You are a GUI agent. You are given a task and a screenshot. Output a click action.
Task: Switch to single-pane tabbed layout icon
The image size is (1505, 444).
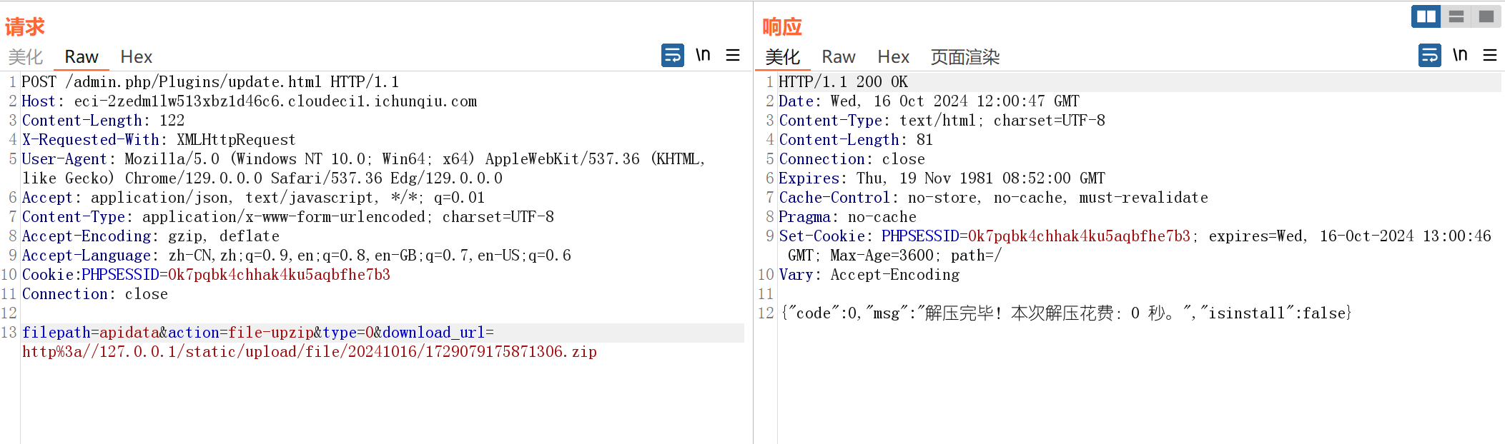coord(1486,16)
